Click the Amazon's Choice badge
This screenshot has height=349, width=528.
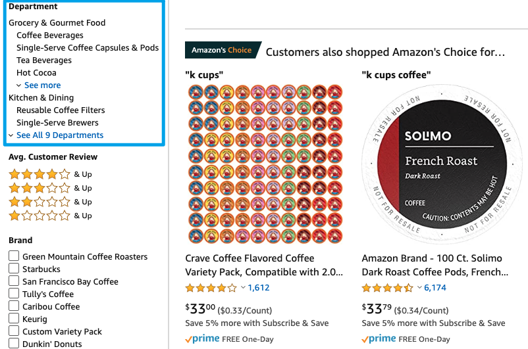pyautogui.click(x=223, y=50)
